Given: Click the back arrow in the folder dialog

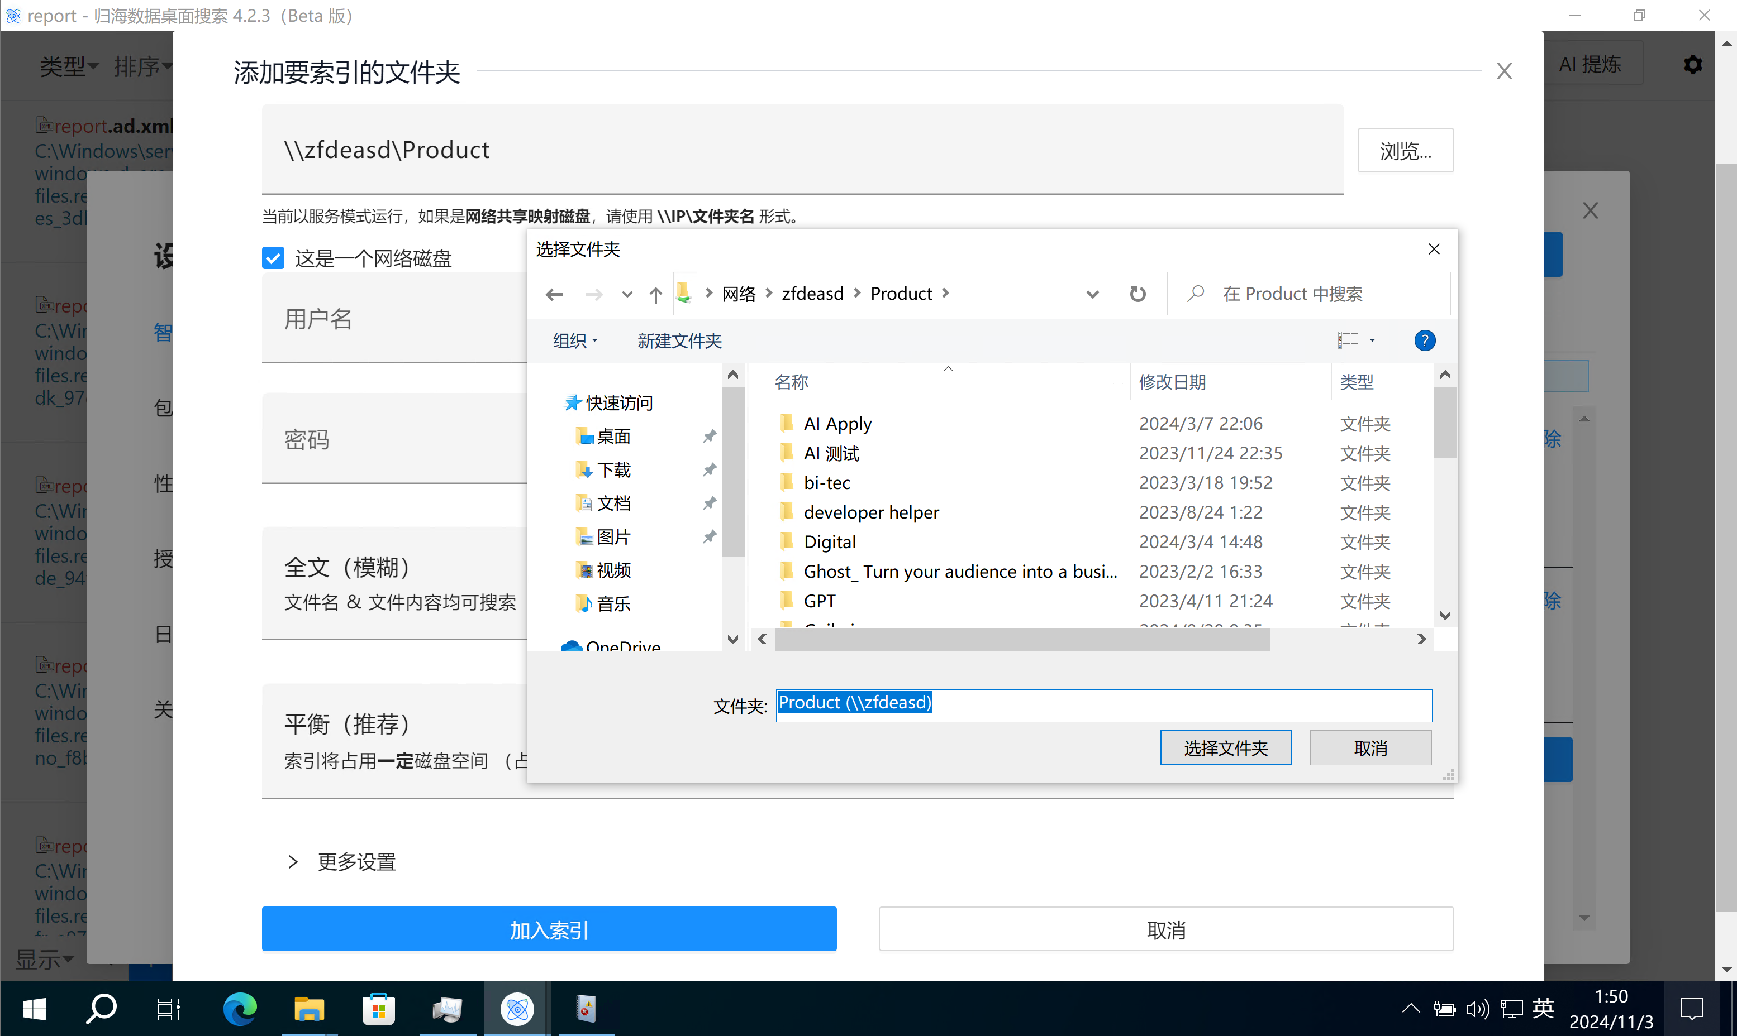Looking at the screenshot, I should 554,294.
